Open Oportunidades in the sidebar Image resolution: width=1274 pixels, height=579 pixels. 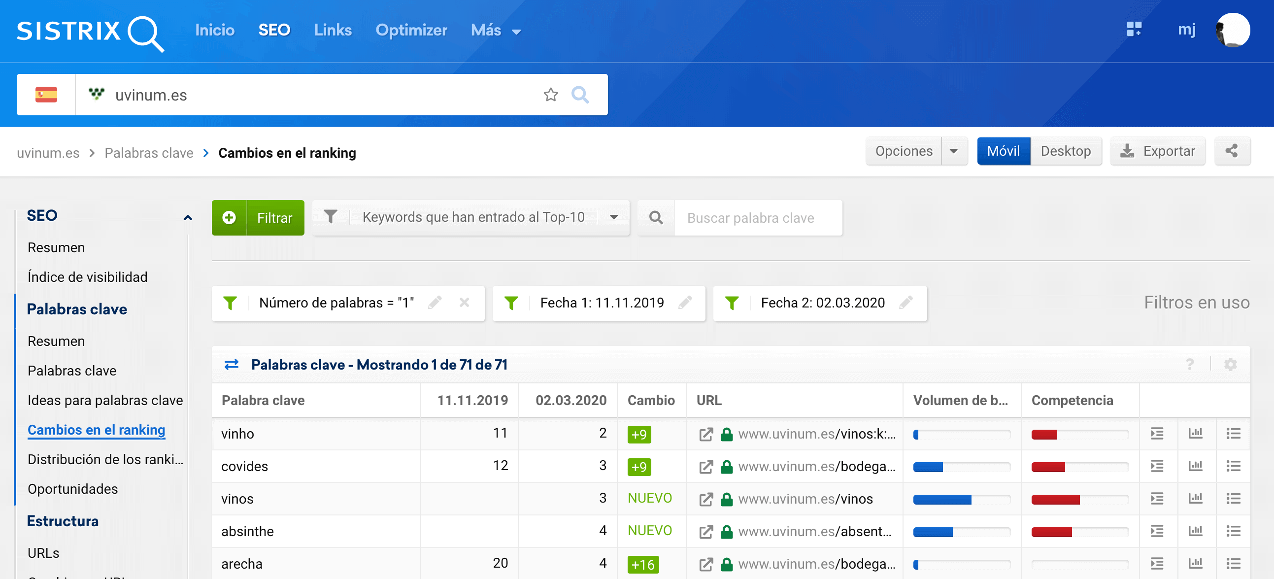[x=72, y=489]
